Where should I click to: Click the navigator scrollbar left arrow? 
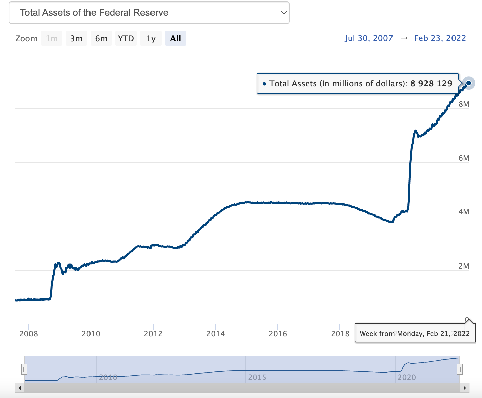pos(20,388)
